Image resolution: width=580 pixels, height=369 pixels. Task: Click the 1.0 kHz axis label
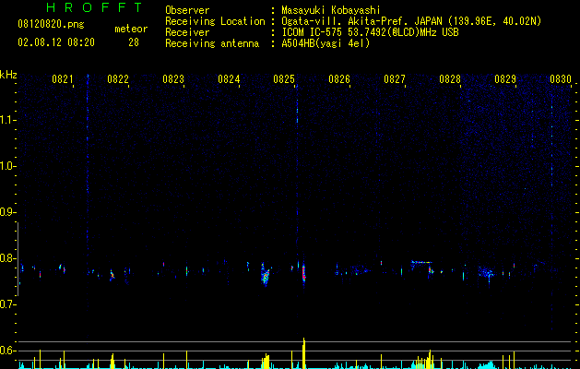click(x=7, y=166)
